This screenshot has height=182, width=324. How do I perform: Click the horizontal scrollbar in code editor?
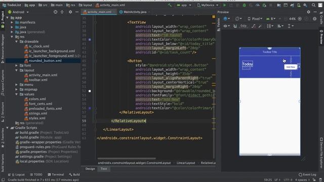point(127,158)
